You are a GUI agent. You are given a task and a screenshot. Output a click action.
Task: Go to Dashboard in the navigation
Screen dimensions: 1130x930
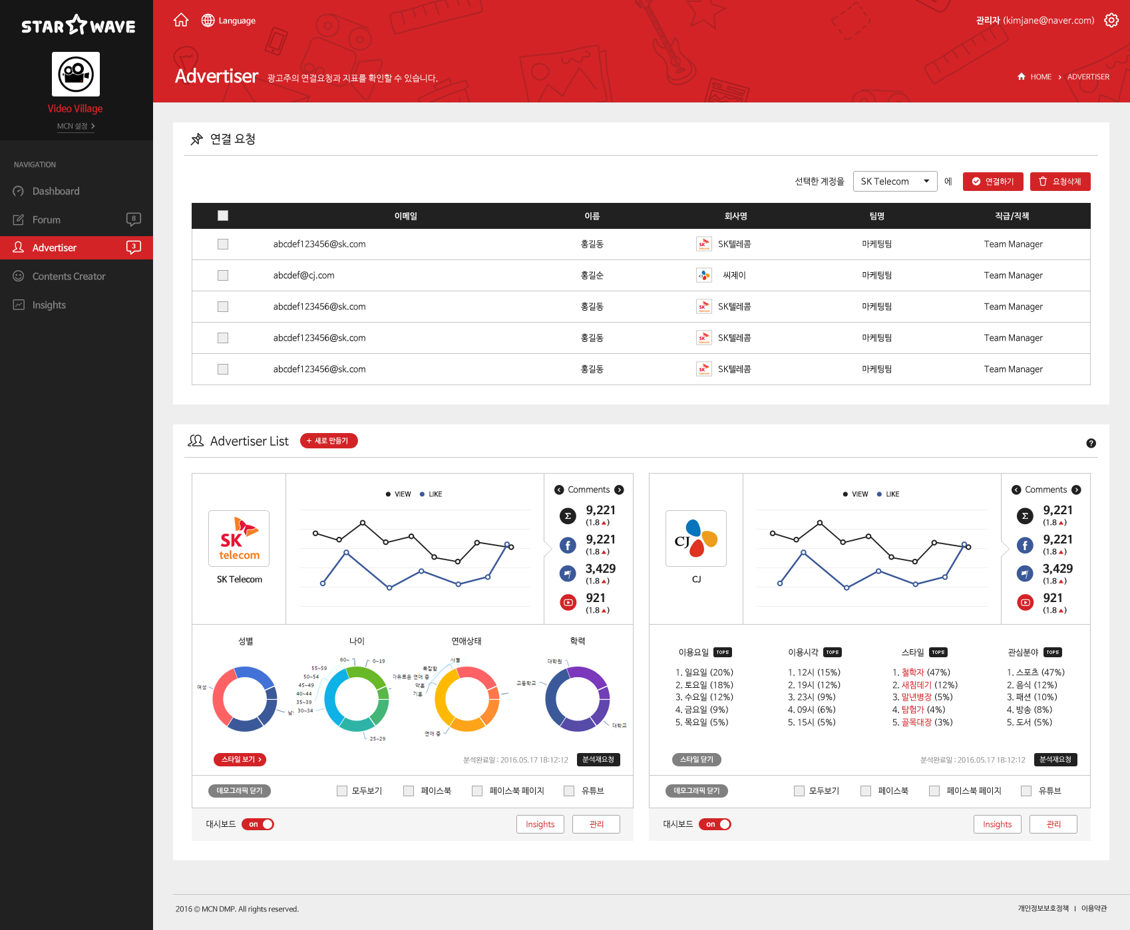(x=56, y=192)
